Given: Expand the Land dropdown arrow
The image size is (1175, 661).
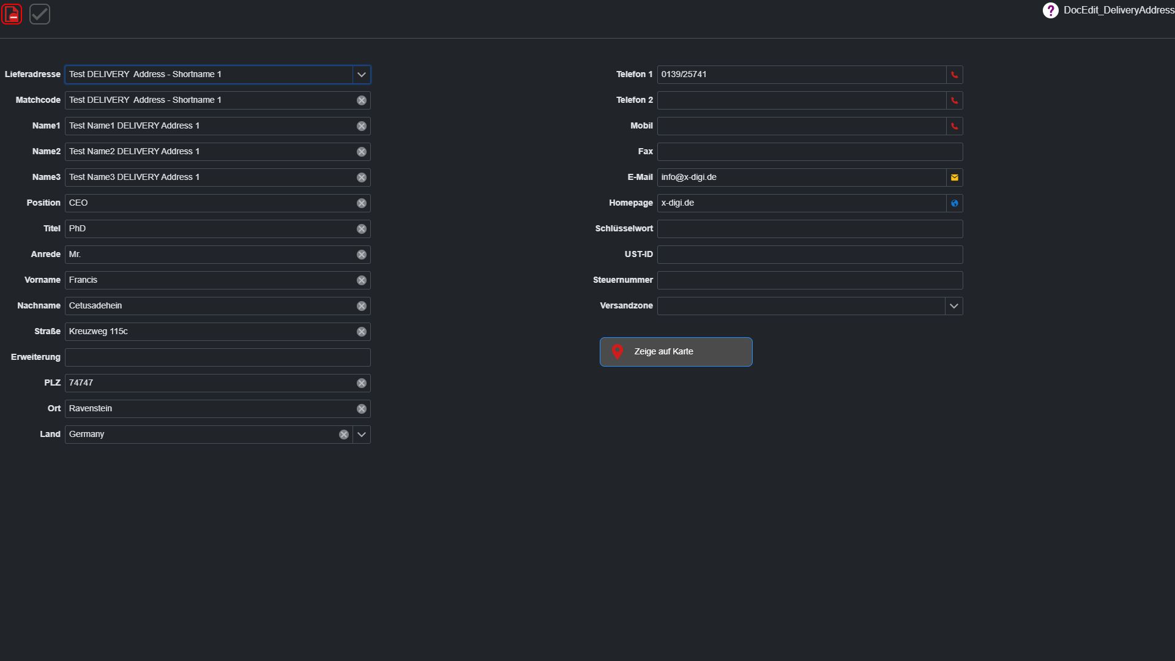Looking at the screenshot, I should [362, 435].
